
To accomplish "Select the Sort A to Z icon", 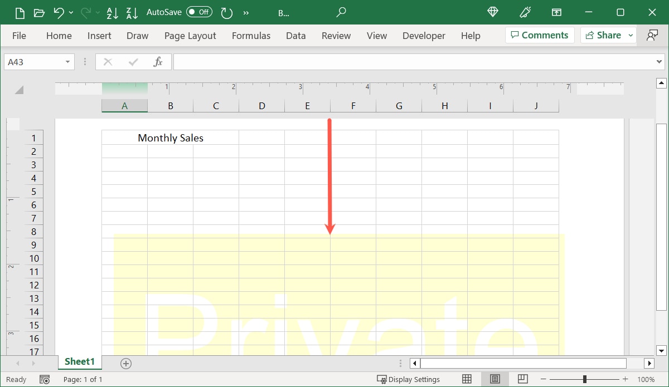I will click(x=113, y=12).
